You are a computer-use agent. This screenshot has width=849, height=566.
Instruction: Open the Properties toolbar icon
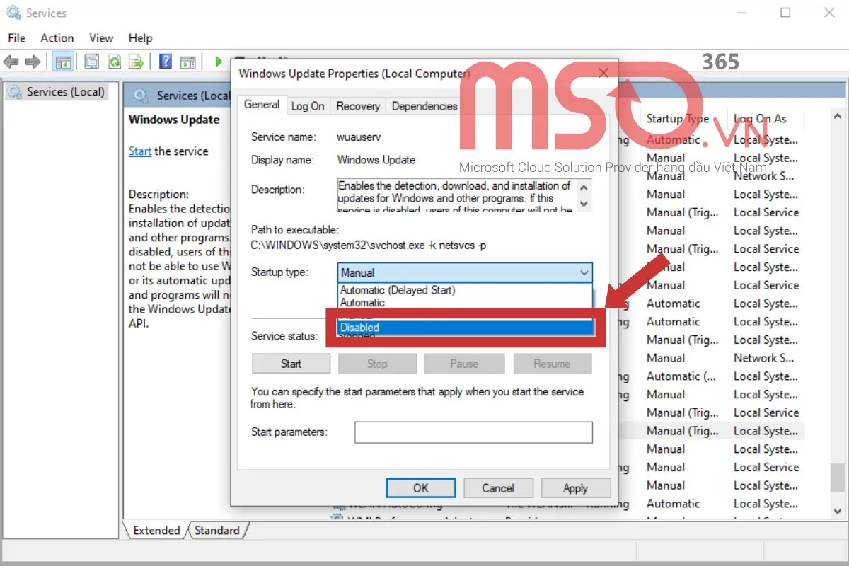(91, 62)
